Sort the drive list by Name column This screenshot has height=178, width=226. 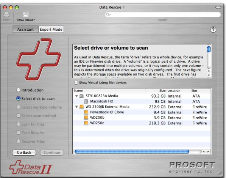109,91
